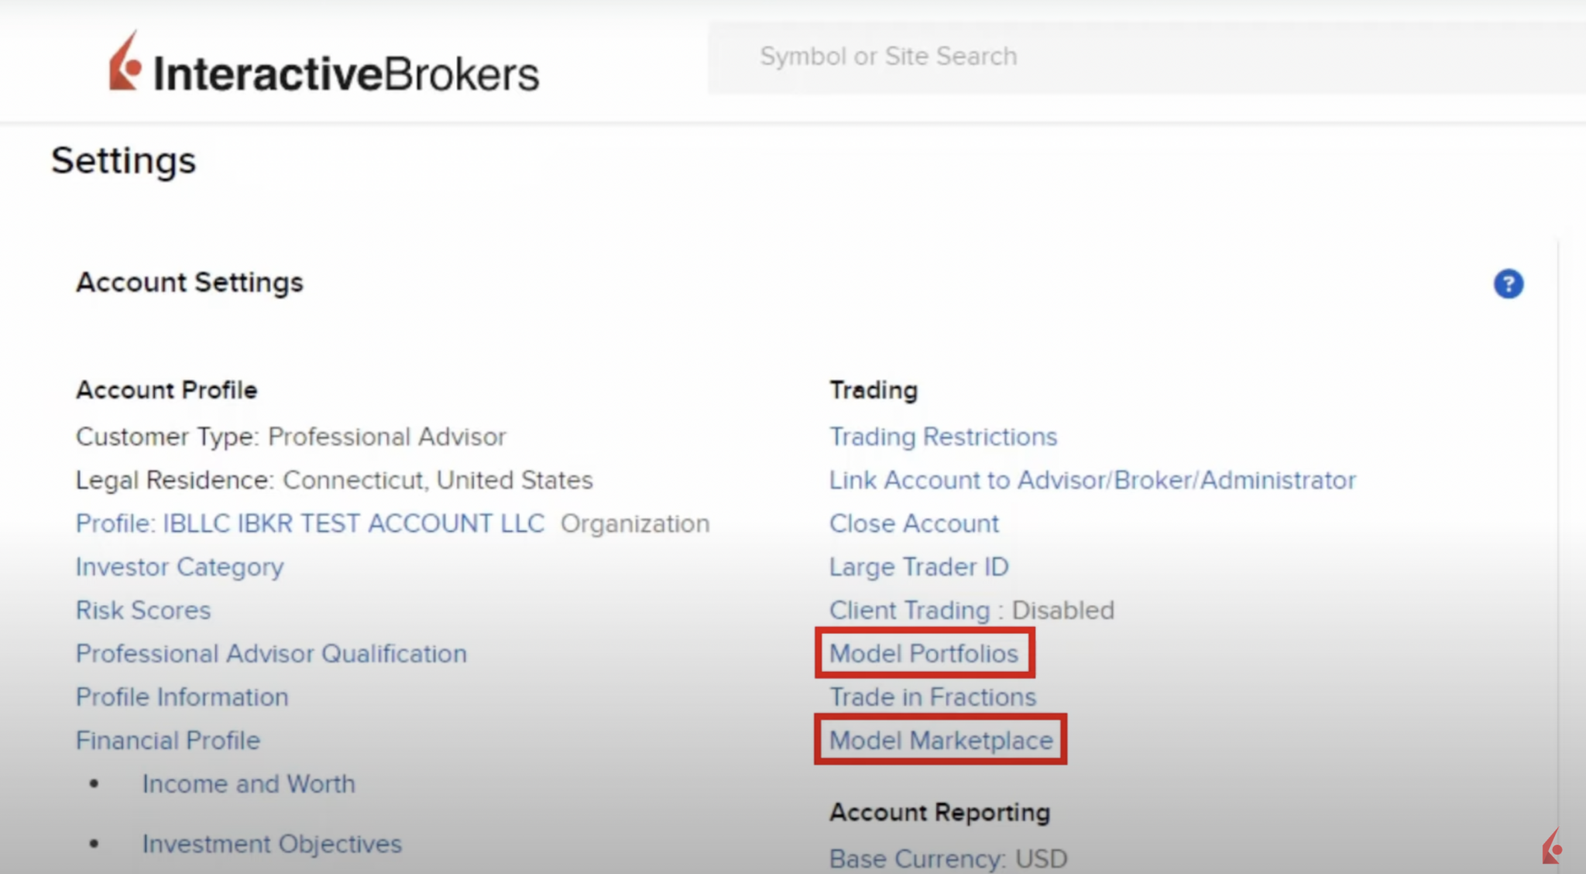This screenshot has width=1586, height=874.
Task: Open Investor Category settings
Action: (179, 567)
